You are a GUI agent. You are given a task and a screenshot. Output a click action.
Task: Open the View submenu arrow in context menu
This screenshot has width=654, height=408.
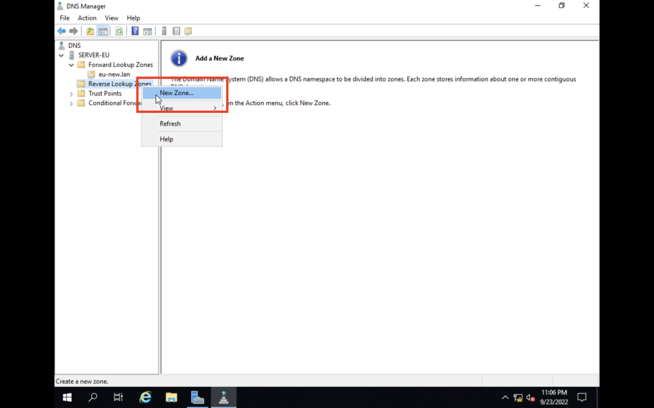pos(215,108)
